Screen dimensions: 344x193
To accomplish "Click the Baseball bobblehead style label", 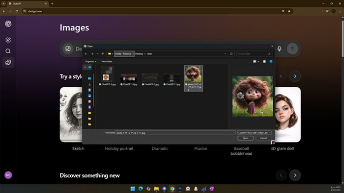I will [x=241, y=151].
